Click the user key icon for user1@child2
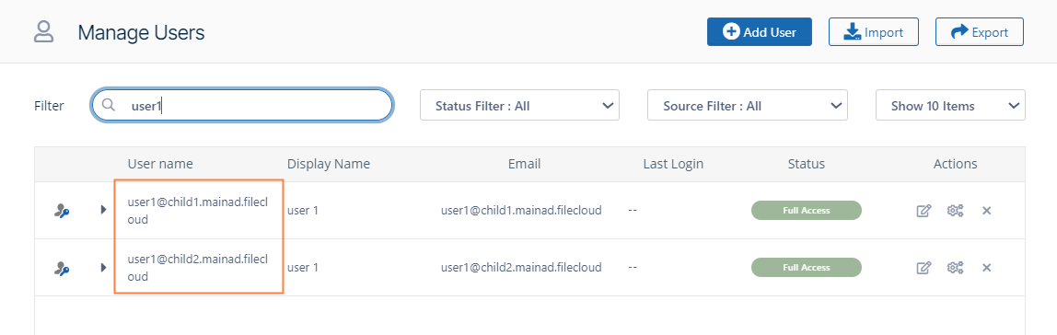 (x=62, y=268)
